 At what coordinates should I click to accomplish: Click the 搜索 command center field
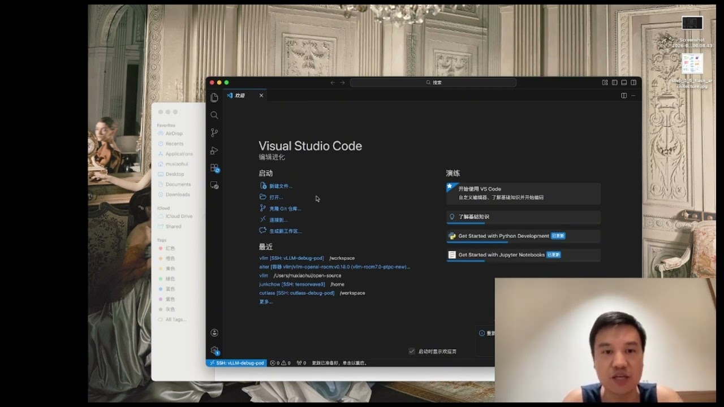[x=433, y=83]
